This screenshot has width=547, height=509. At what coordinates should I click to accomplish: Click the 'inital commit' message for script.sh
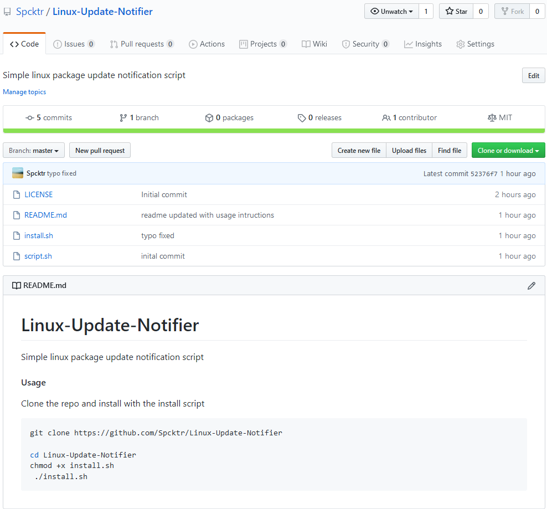(x=163, y=256)
